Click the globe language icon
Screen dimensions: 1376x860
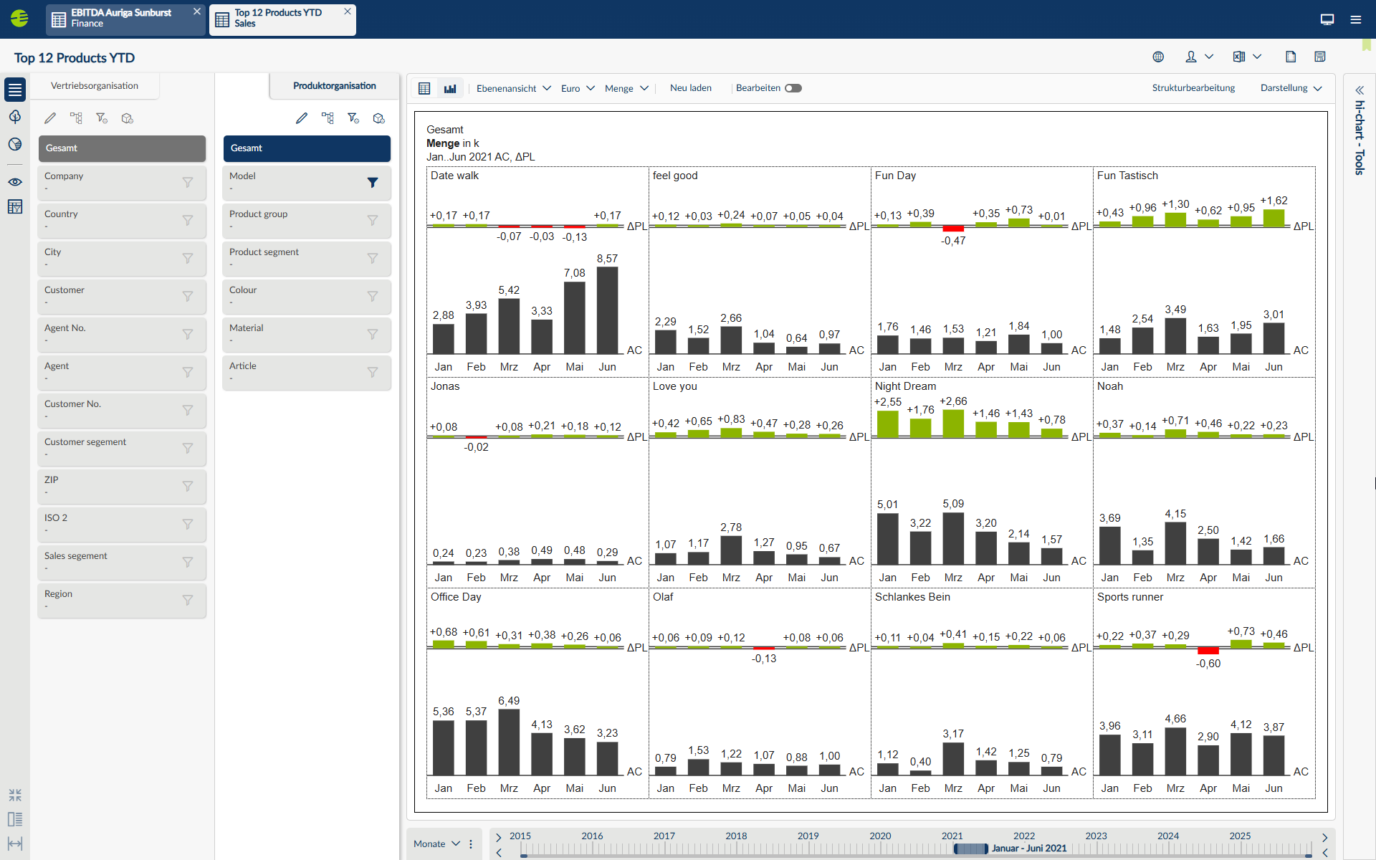(x=1158, y=57)
